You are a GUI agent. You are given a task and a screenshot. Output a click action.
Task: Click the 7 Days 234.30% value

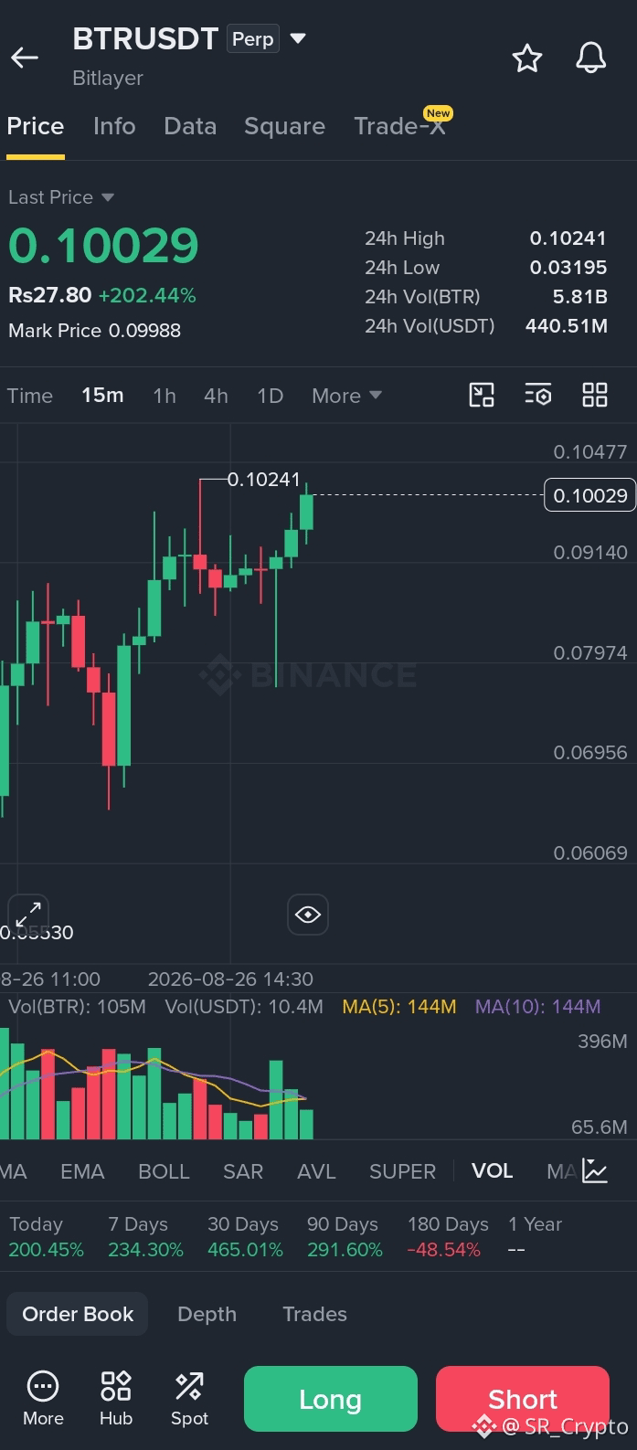[x=145, y=1250]
